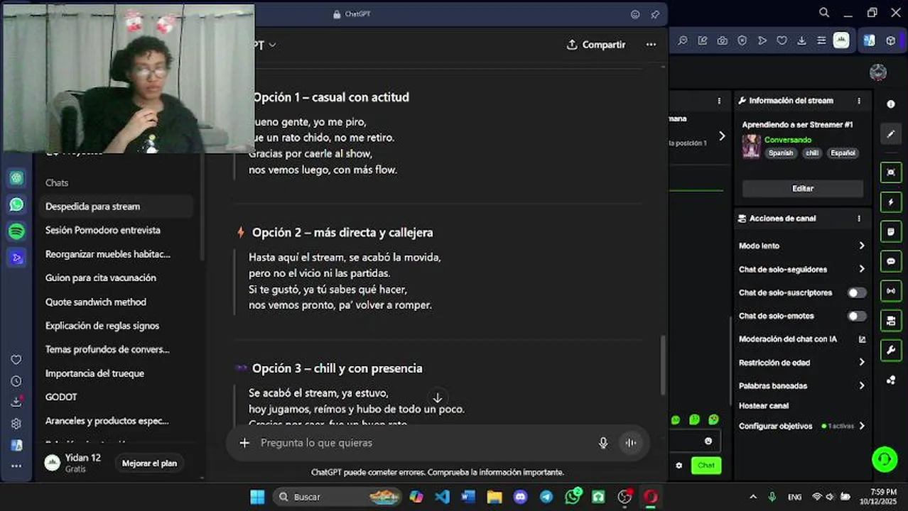Image resolution: width=908 pixels, height=511 pixels.
Task: Open ChatGPT model selector dropdown
Action: (264, 45)
